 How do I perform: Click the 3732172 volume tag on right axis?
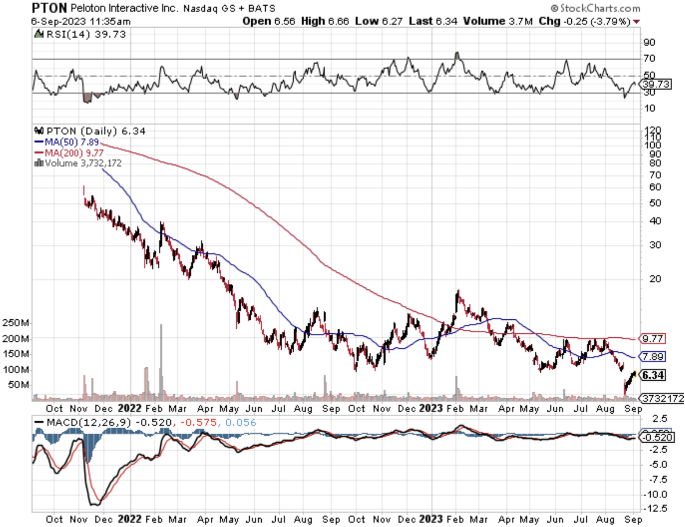(663, 398)
